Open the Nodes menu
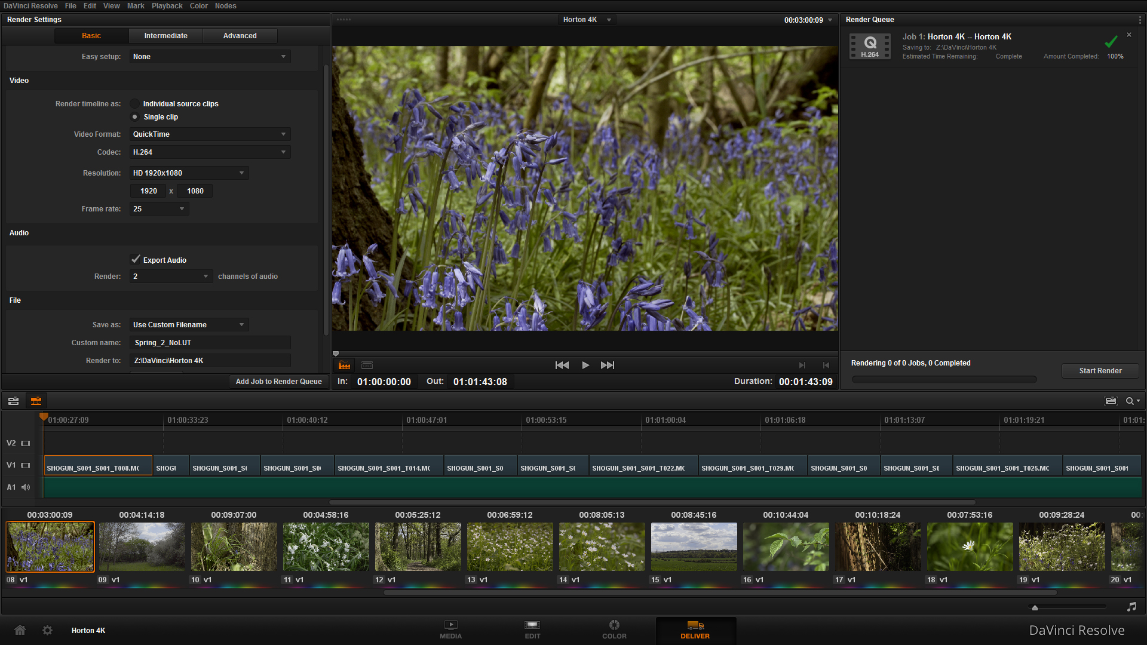The image size is (1147, 645). tap(226, 6)
